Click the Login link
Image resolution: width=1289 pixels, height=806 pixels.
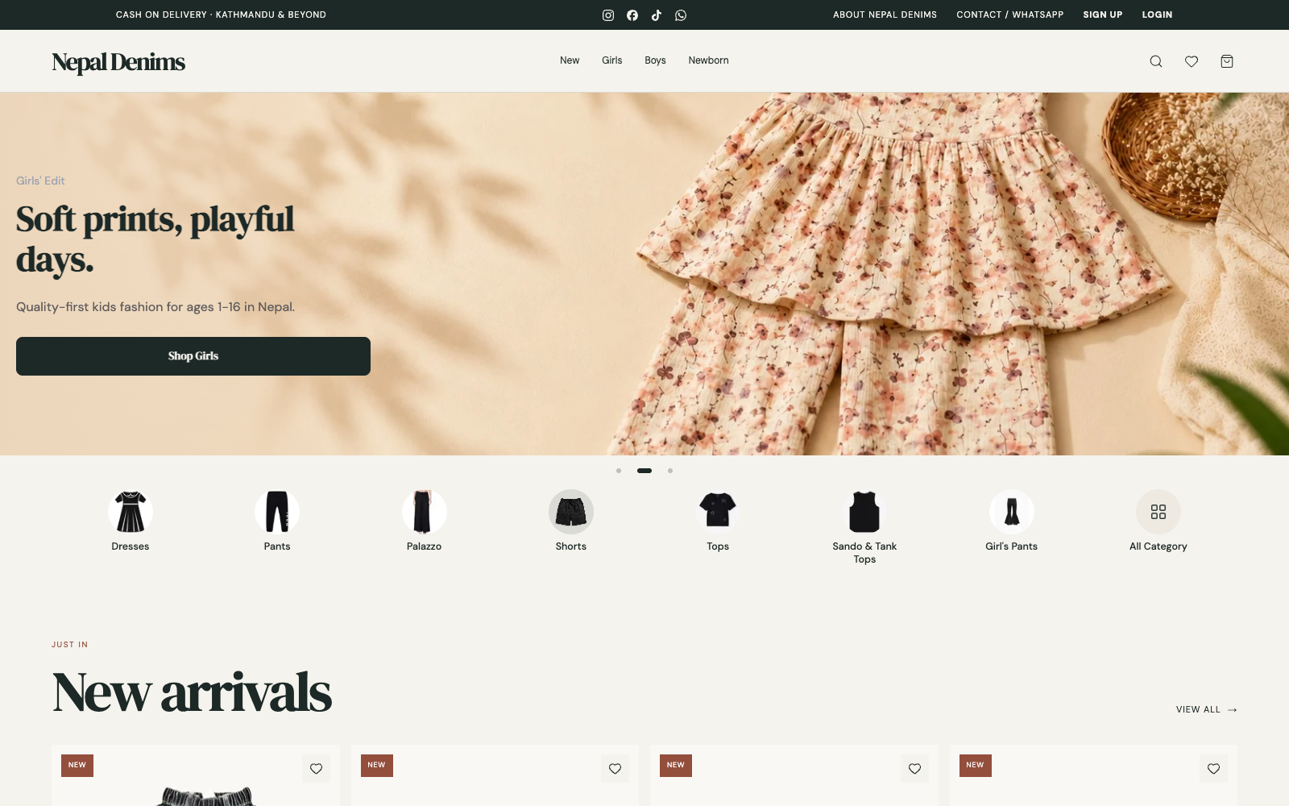pos(1157,15)
